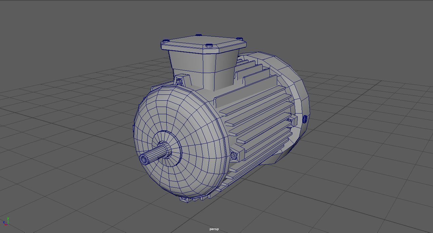Click the XYZ axis orientation gizmo
The width and height of the screenshot is (433, 233).
[x=6, y=222]
